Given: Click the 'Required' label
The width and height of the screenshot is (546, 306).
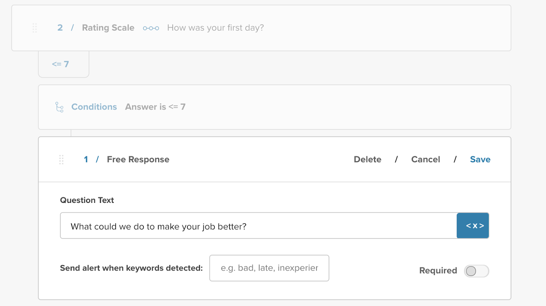Looking at the screenshot, I should pyautogui.click(x=438, y=271).
